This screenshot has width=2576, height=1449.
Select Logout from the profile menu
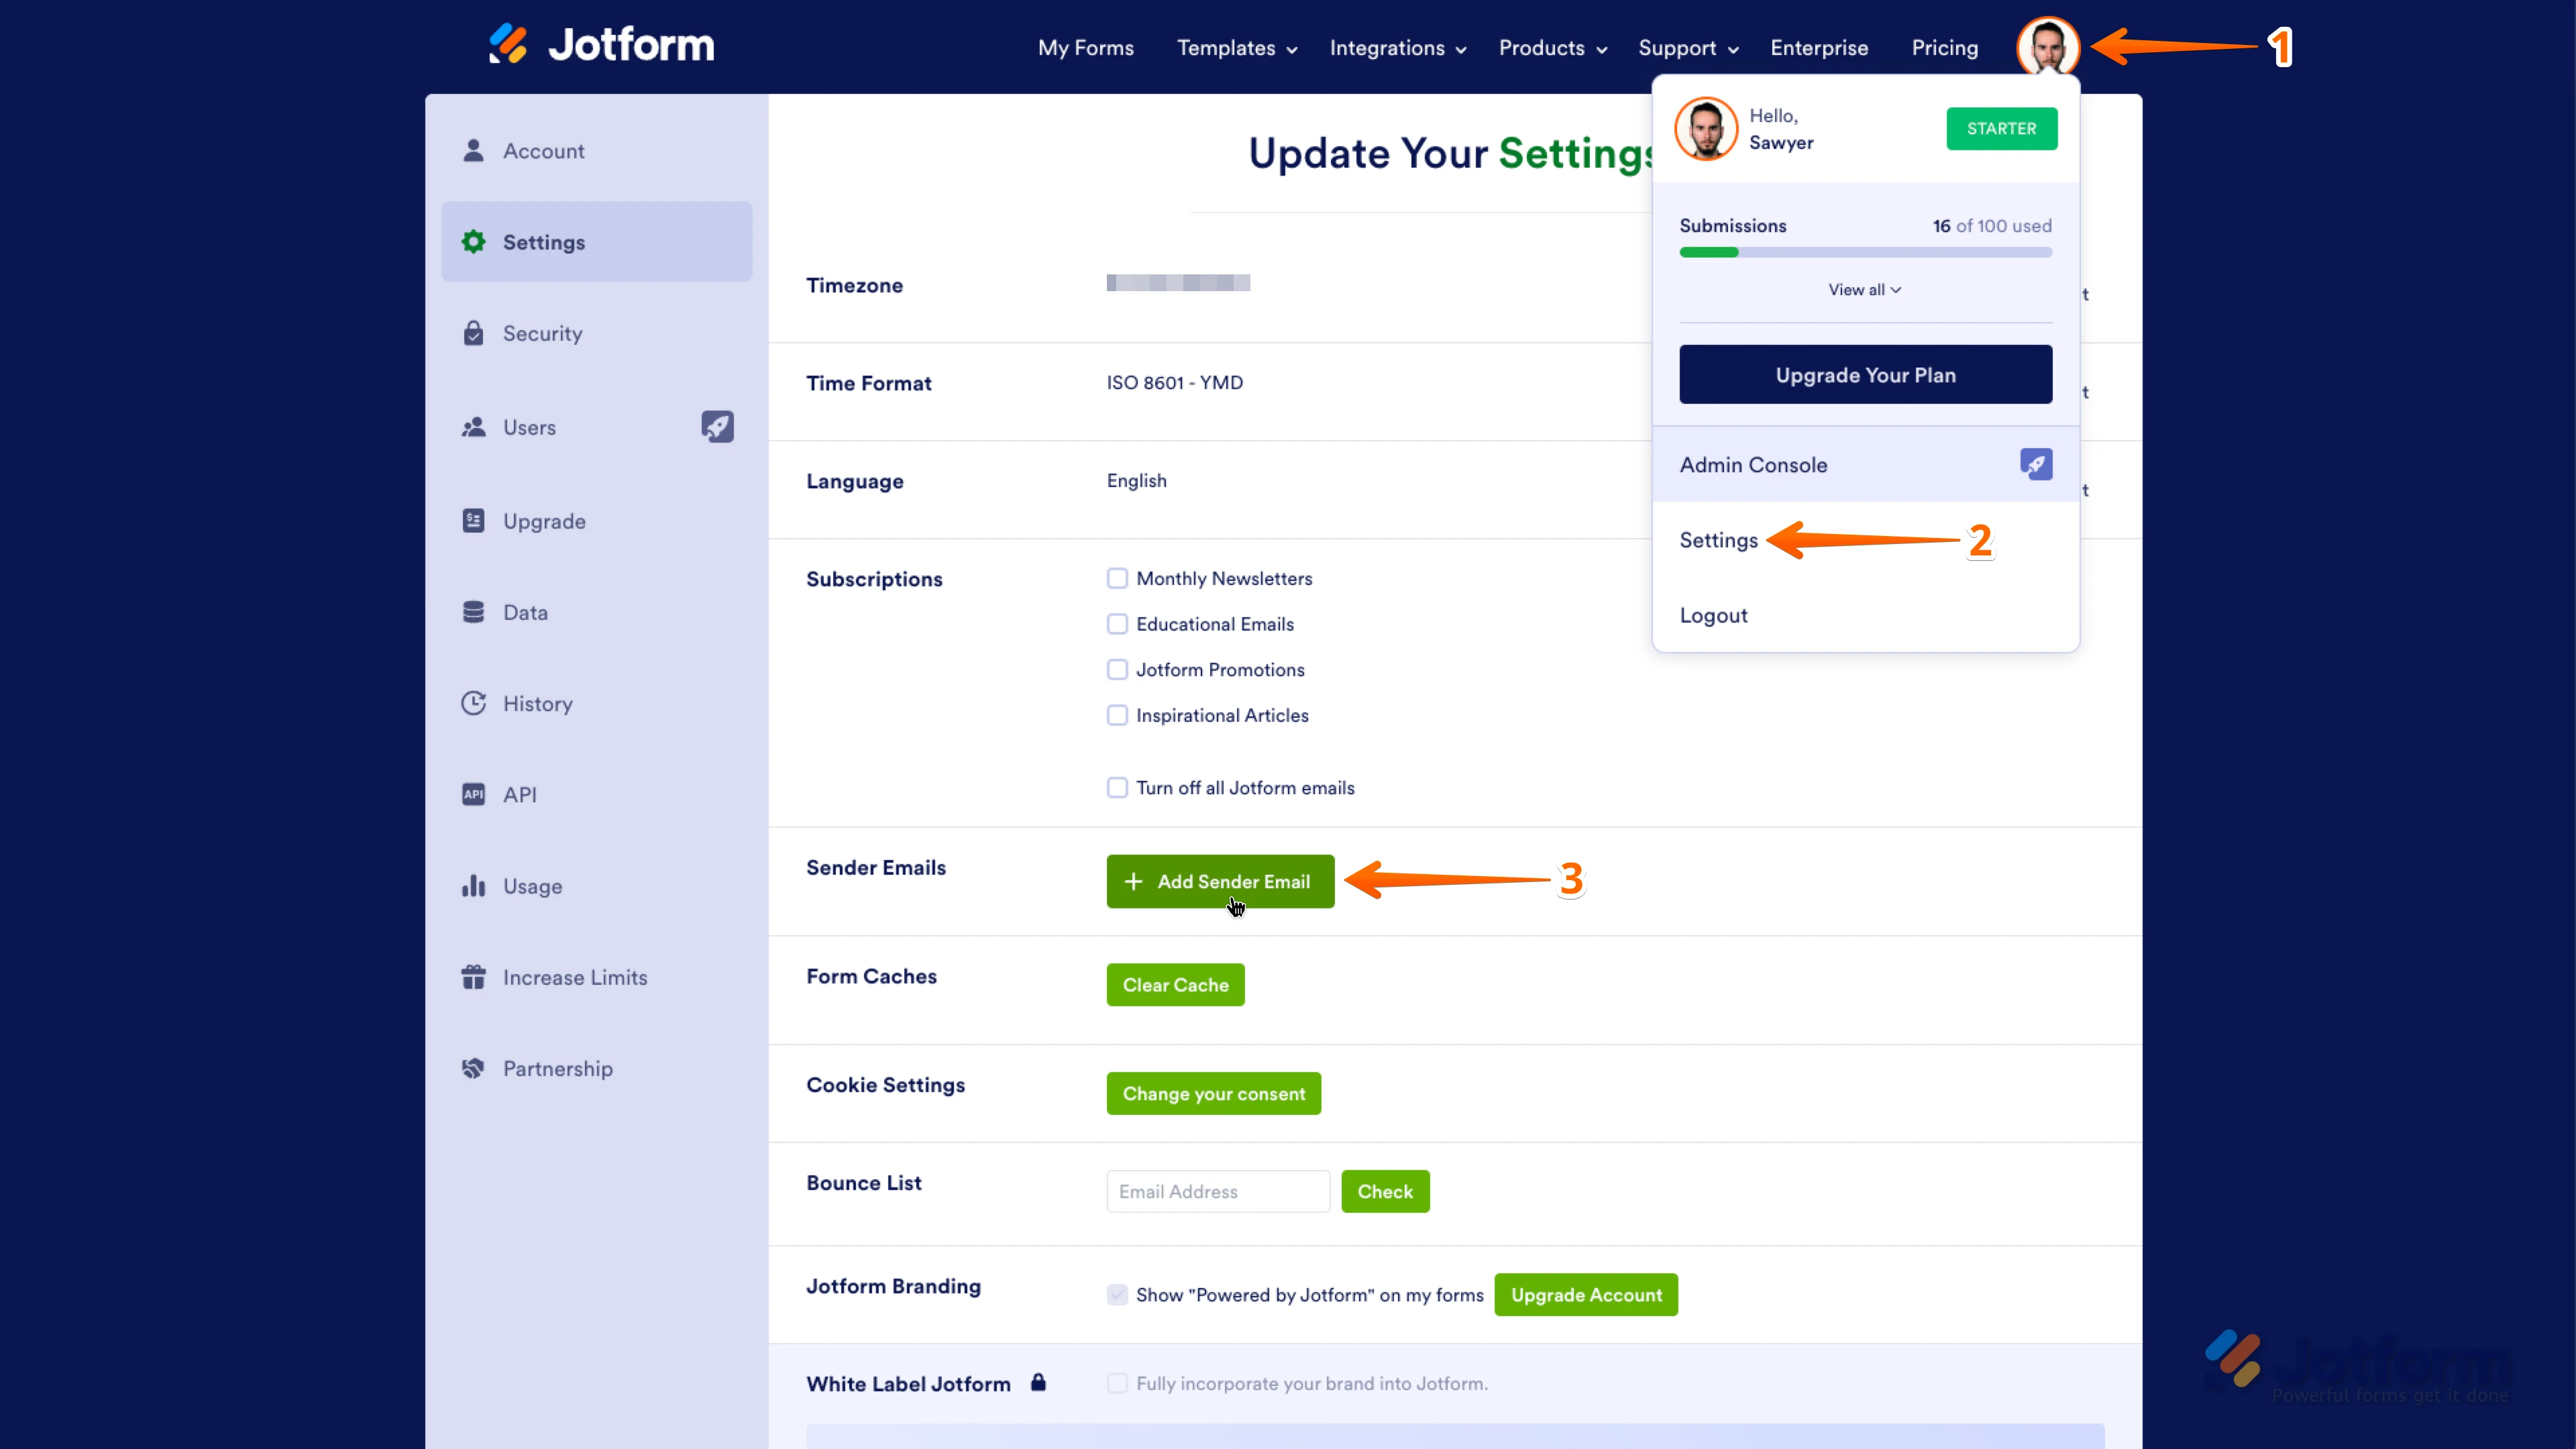[1713, 615]
